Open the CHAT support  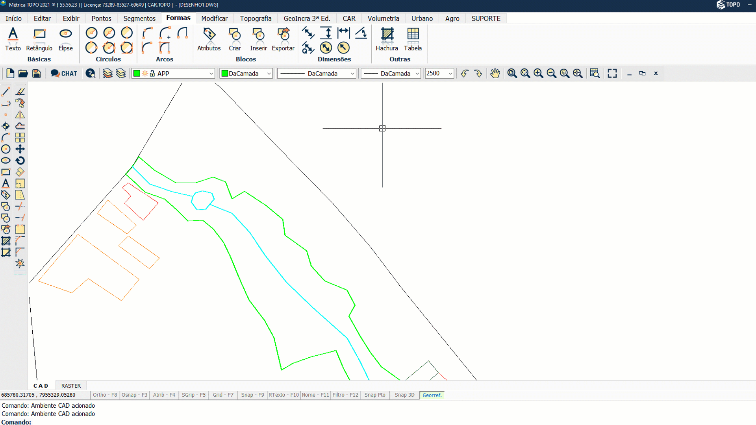coord(64,73)
